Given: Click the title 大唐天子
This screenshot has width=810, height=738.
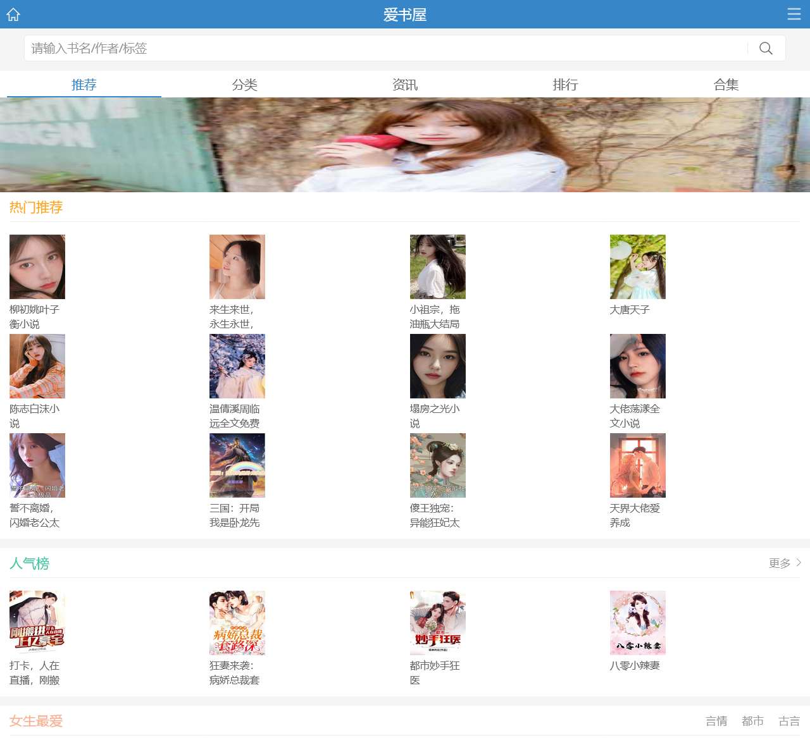Looking at the screenshot, I should coord(630,310).
